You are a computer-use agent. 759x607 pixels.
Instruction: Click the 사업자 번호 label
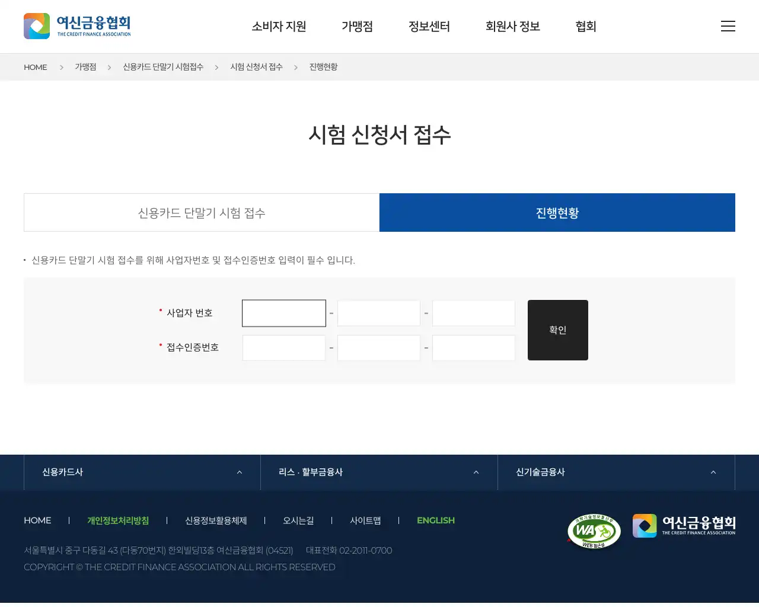(190, 313)
